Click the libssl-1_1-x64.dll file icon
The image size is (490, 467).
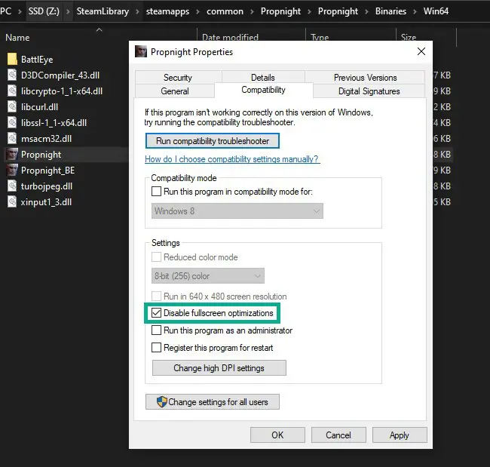click(12, 123)
